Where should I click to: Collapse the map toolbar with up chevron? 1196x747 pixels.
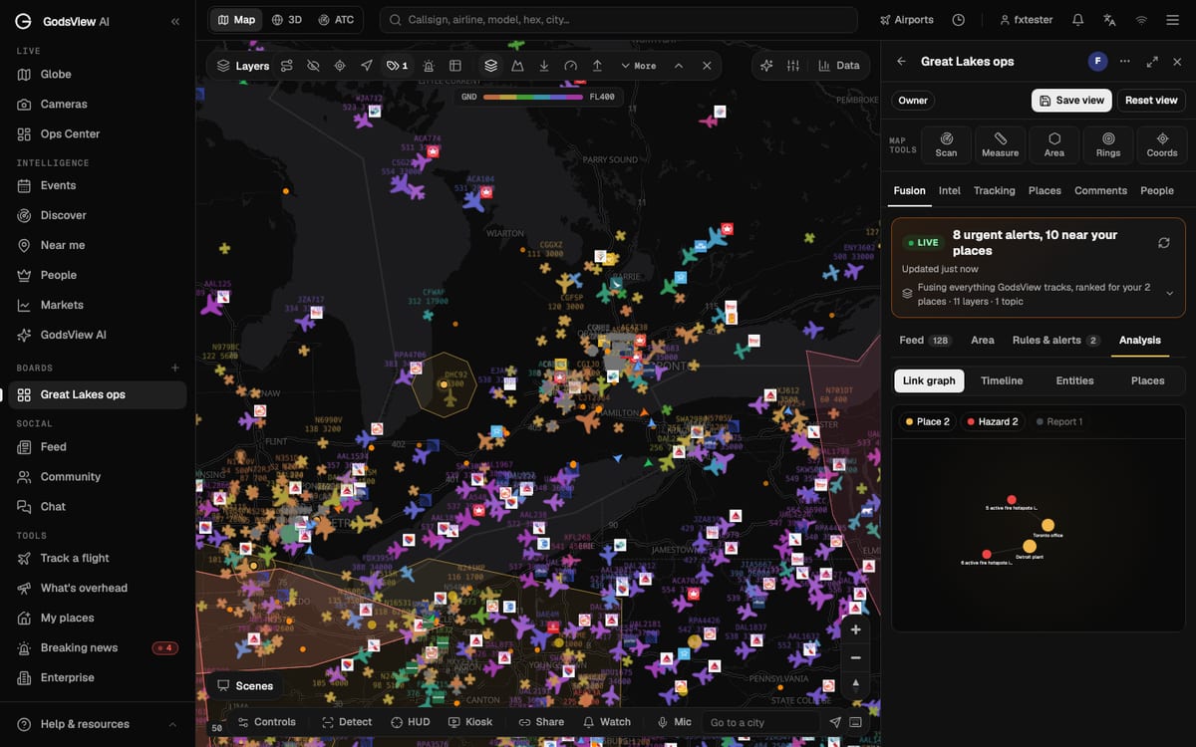point(679,66)
